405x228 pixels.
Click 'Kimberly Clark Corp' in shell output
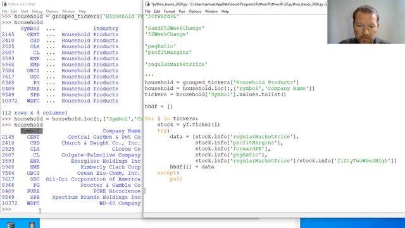[111, 167]
